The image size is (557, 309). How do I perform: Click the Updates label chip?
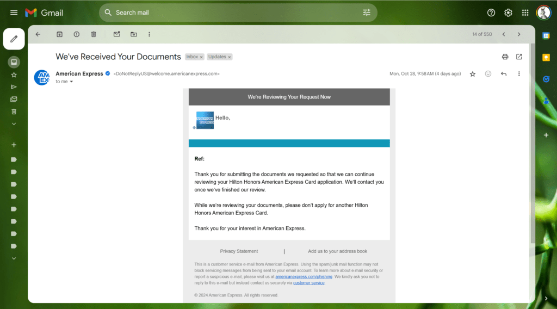217,57
